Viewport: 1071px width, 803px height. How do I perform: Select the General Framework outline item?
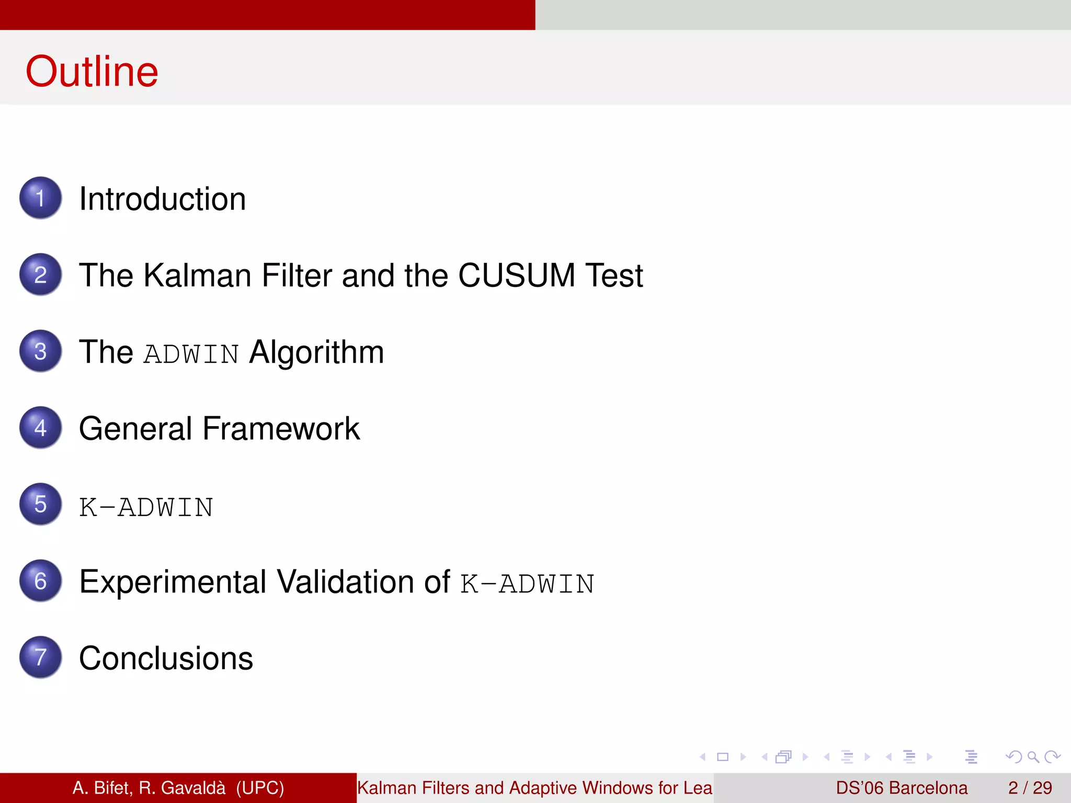point(219,429)
